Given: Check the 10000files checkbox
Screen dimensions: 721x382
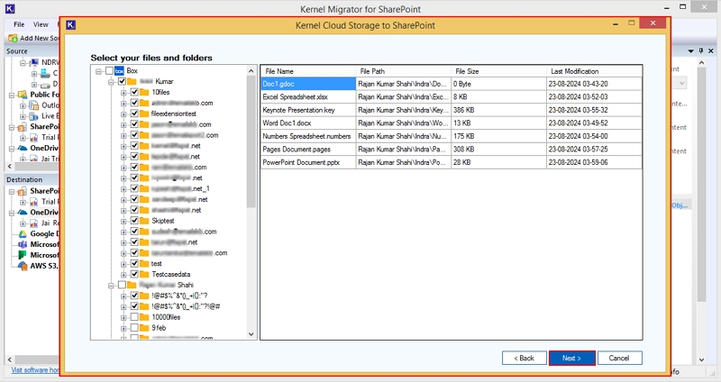Looking at the screenshot, I should (x=134, y=317).
